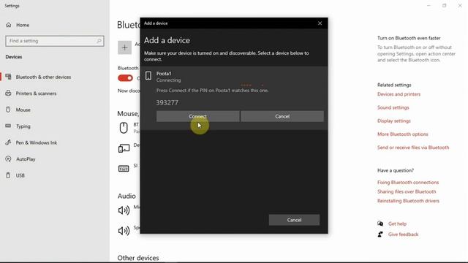Close the Add a device dialog
This screenshot has width=468, height=263.
[320, 23]
